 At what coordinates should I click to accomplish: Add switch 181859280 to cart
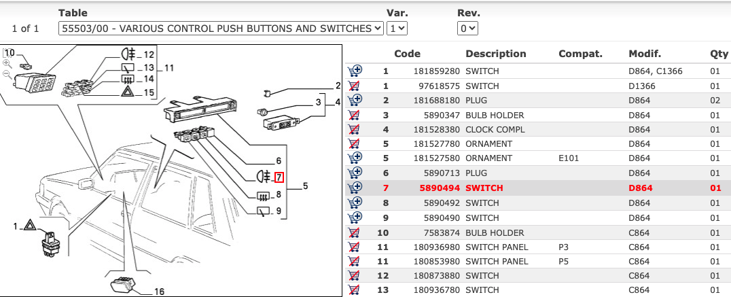(x=354, y=71)
